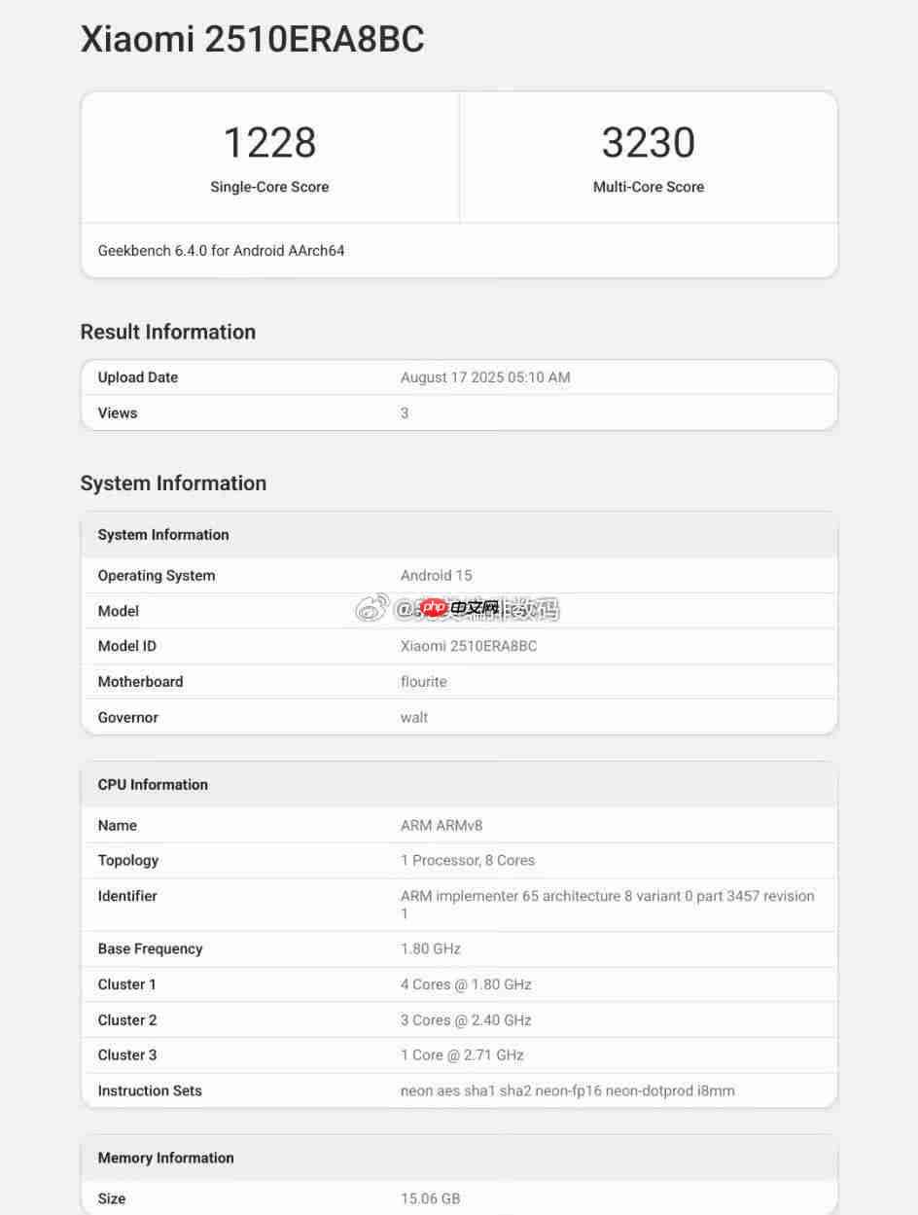
Task: Open the Result Information section header
Action: pyautogui.click(x=167, y=332)
